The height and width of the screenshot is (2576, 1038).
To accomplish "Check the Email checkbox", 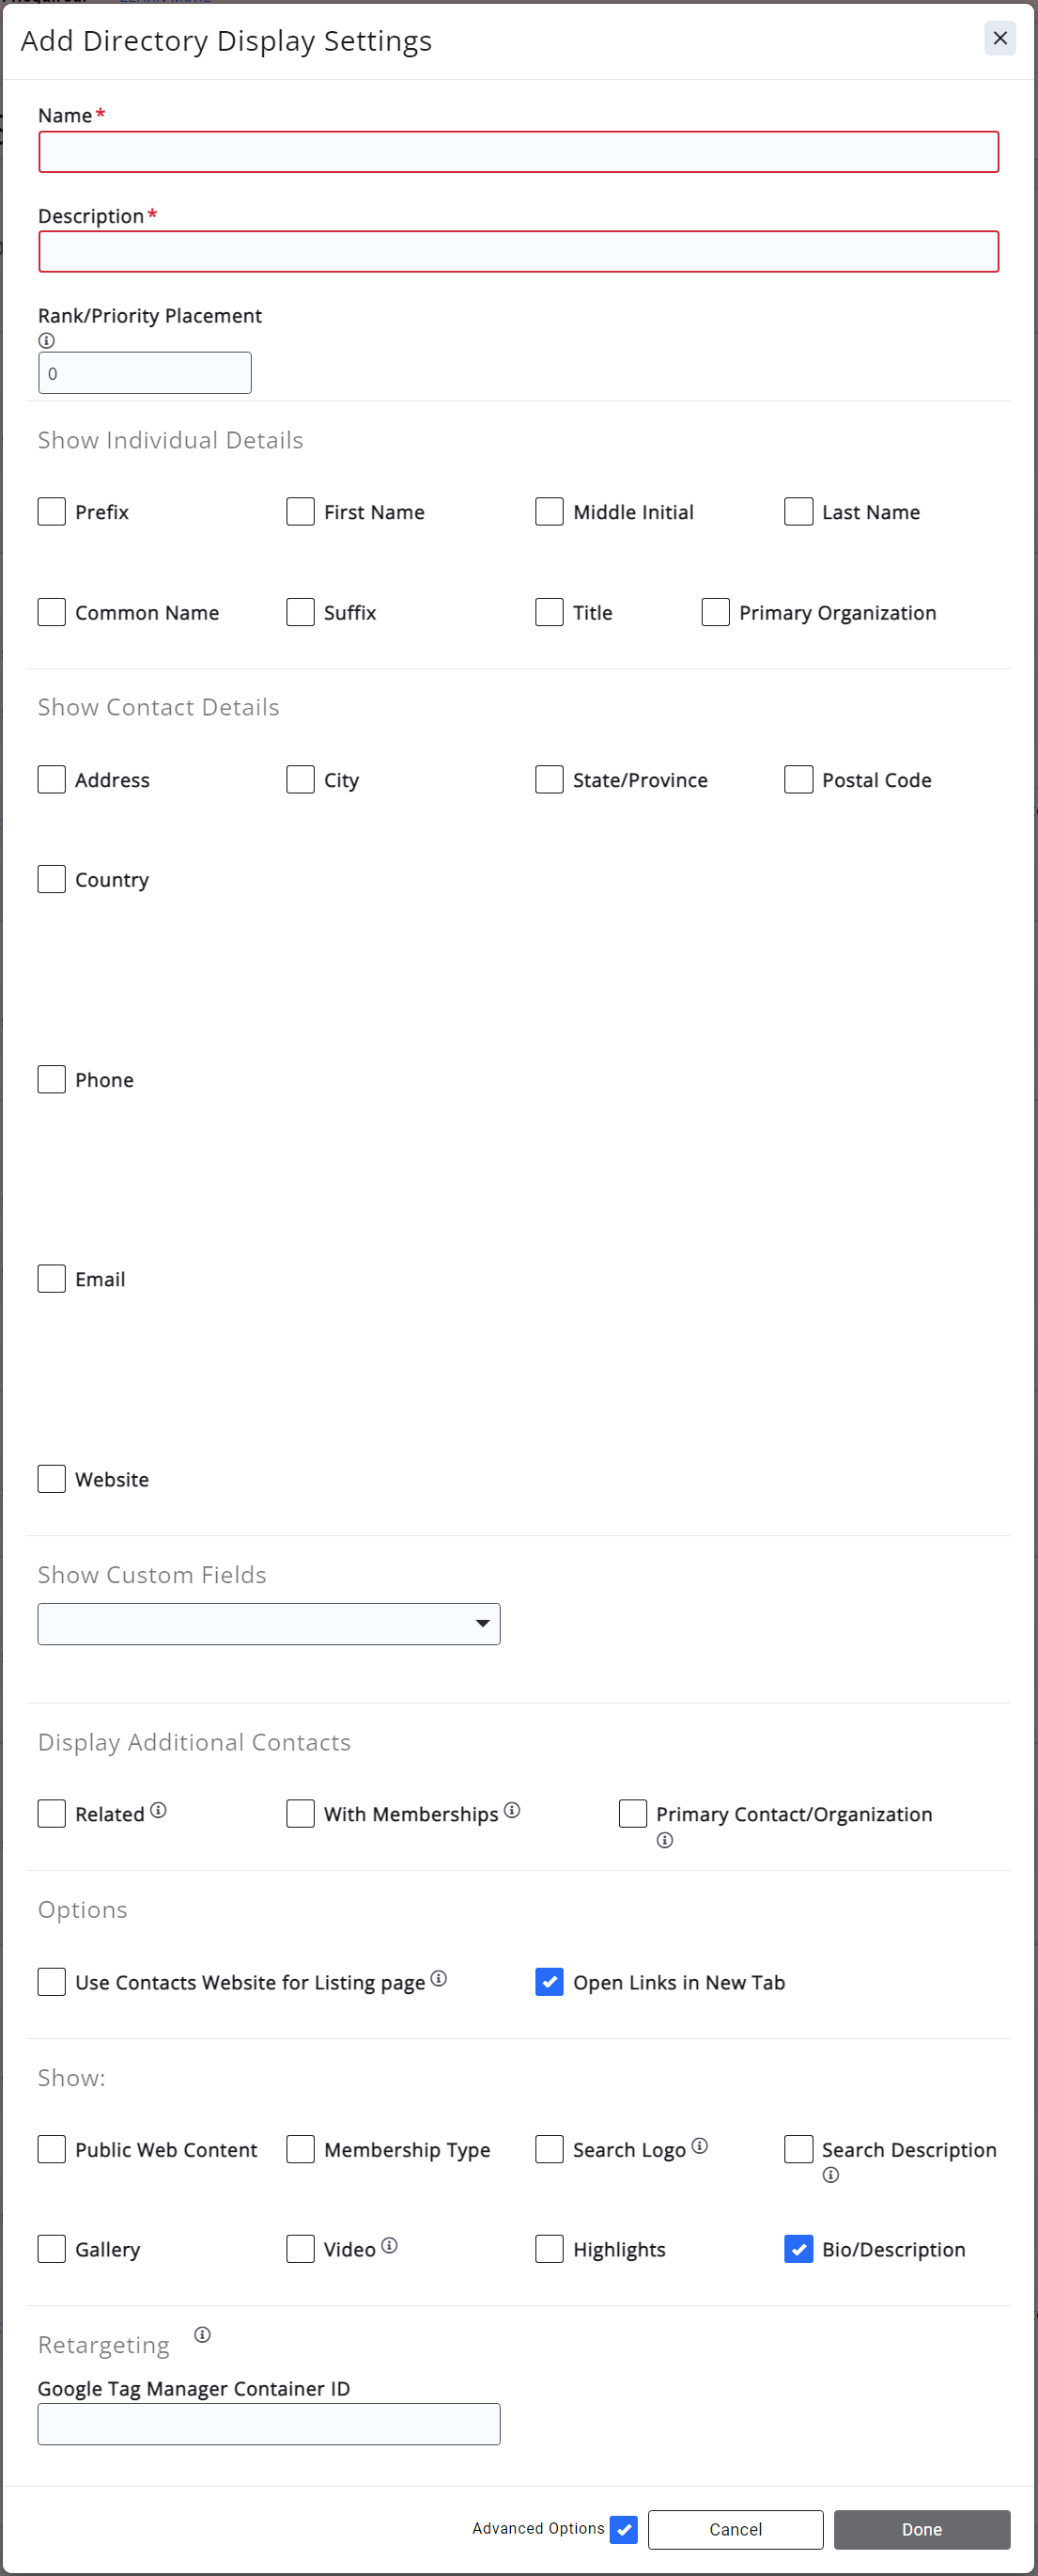I will tap(52, 1278).
